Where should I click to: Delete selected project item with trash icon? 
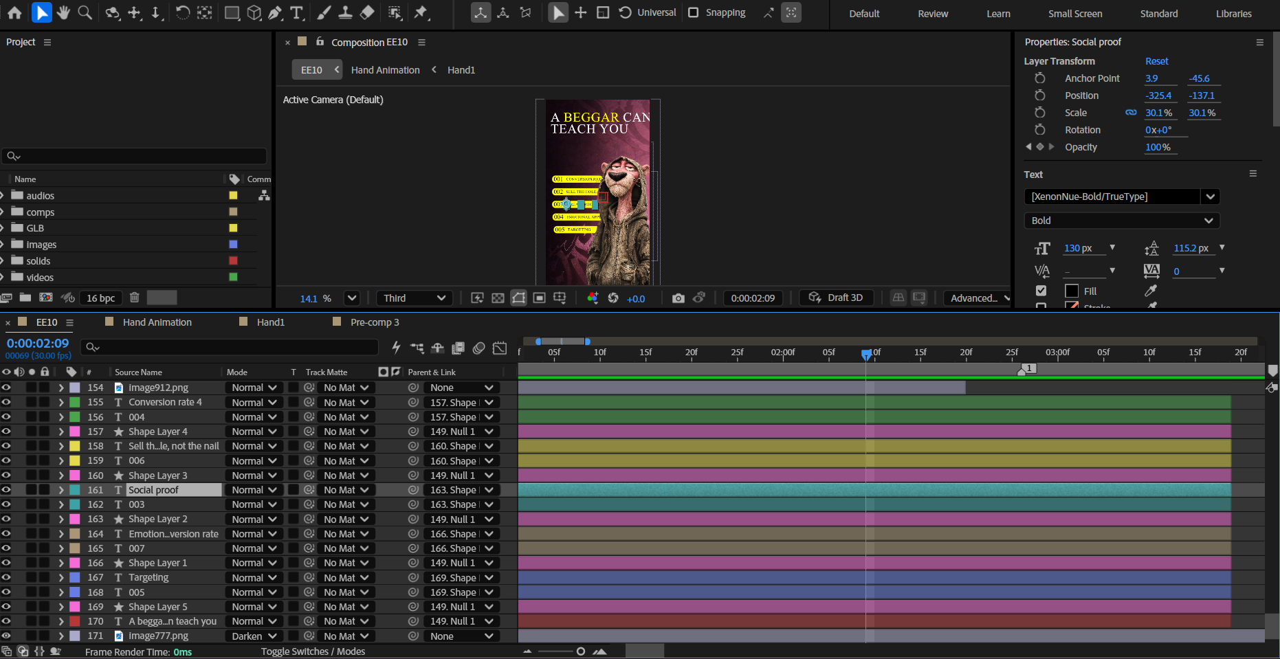[x=135, y=298]
